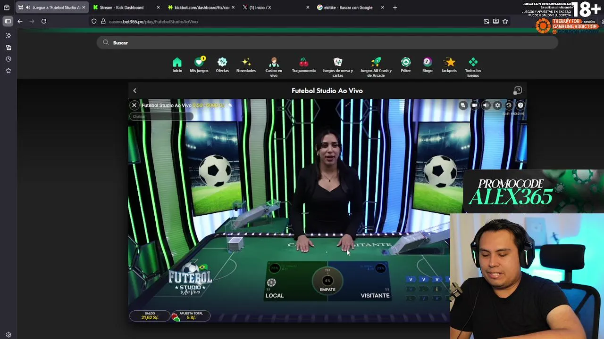The height and width of the screenshot is (339, 604).
Task: Open bet history clock icon
Action: pyautogui.click(x=509, y=105)
